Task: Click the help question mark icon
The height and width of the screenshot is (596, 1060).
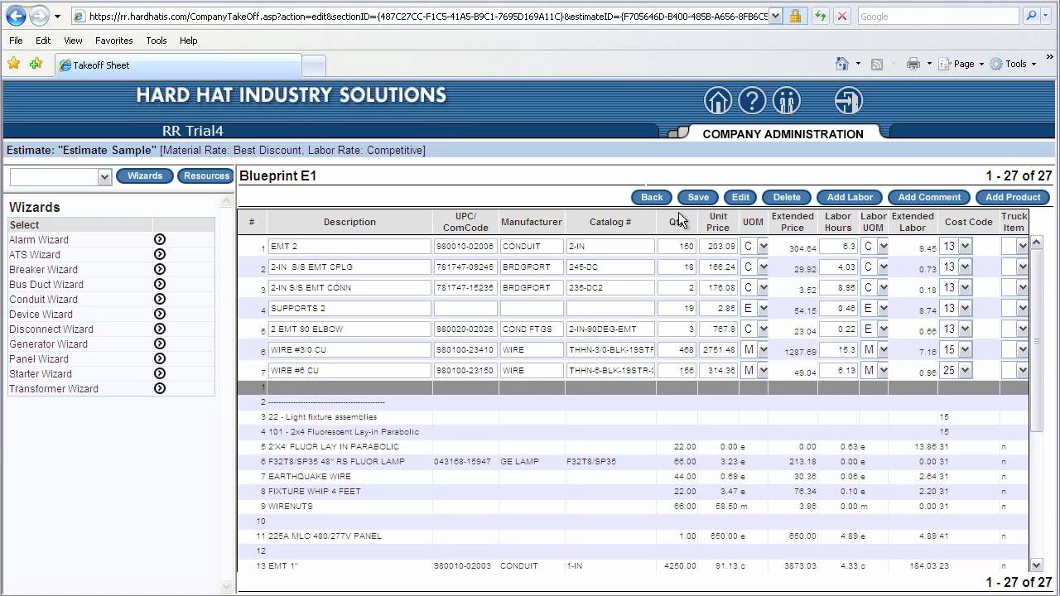Action: [752, 101]
